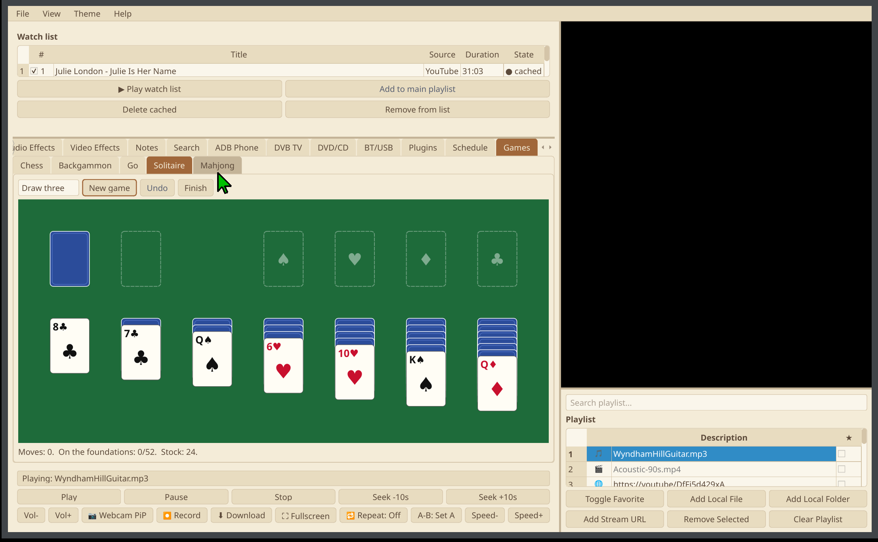Viewport: 878px width, 542px height.
Task: Pick the 6 of hearts card
Action: pos(284,366)
